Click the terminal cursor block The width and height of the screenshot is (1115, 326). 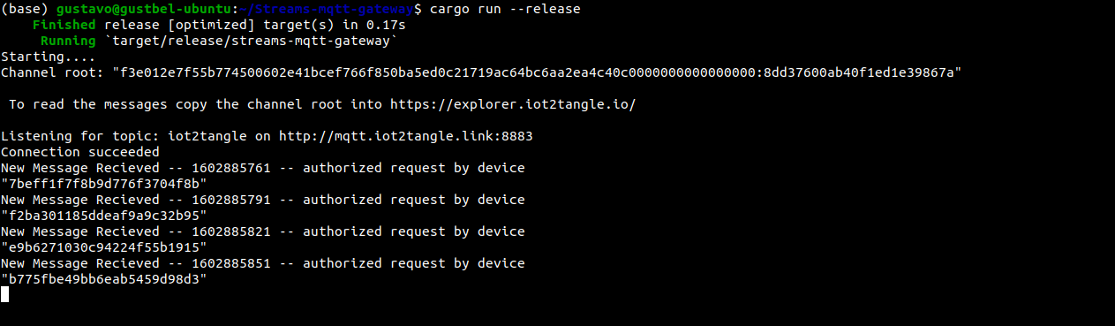(4, 294)
